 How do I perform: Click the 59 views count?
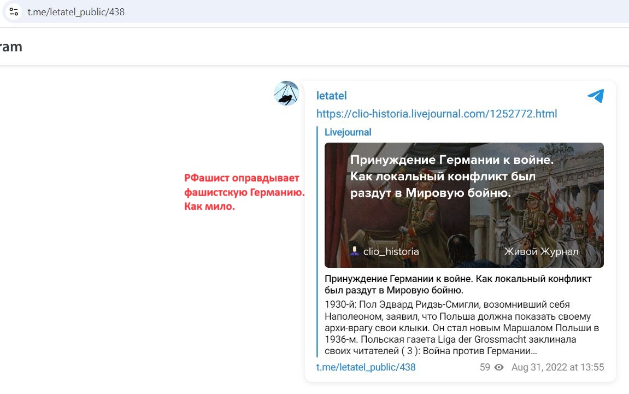(x=485, y=367)
